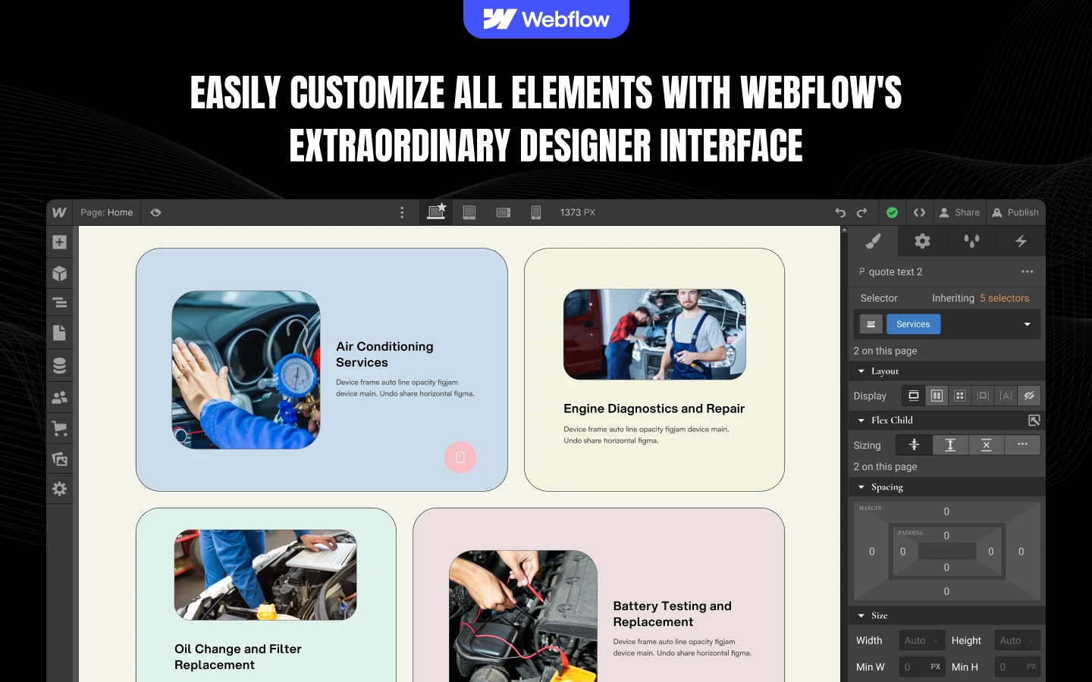Toggle preview mode eye icon
Viewport: 1092px width, 682px height.
pos(155,213)
